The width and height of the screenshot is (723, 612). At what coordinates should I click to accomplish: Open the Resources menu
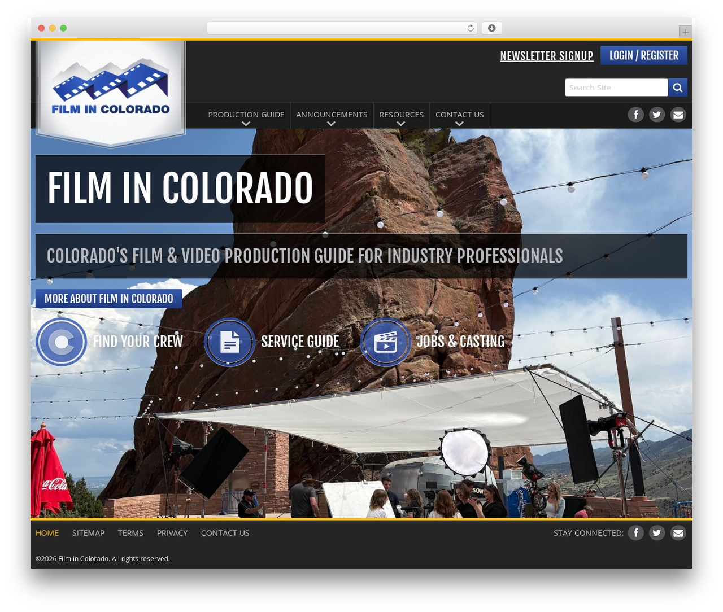[401, 115]
